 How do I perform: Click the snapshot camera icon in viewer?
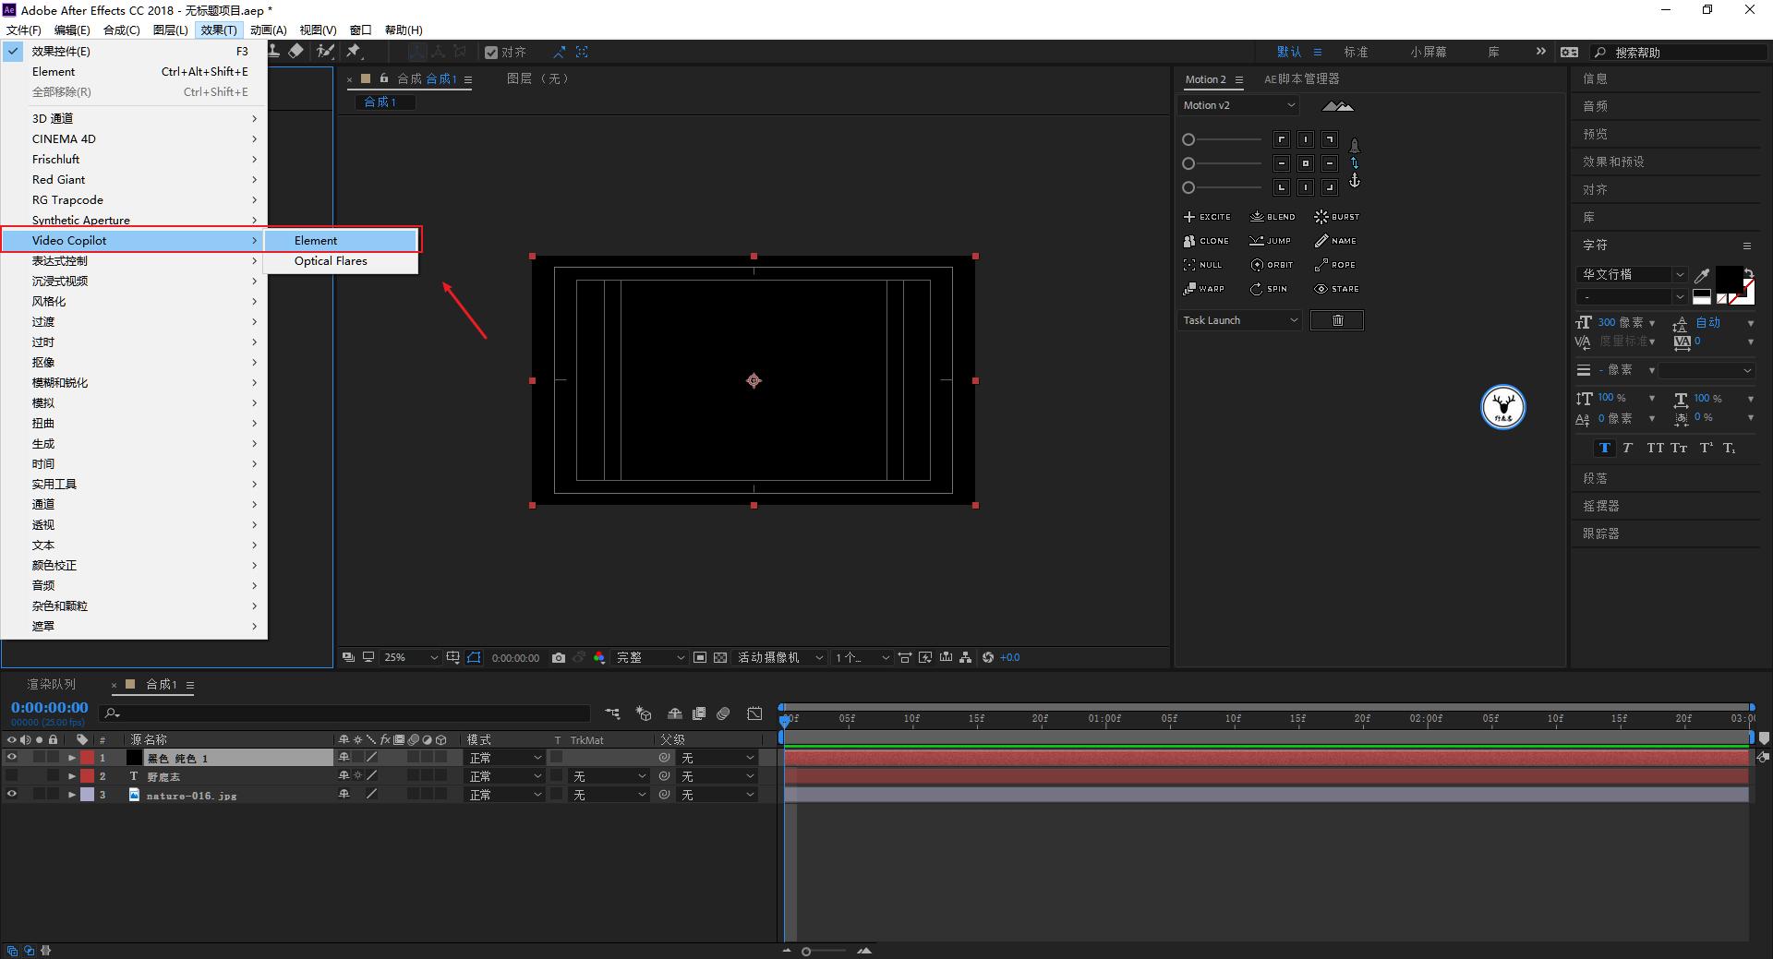coord(559,658)
